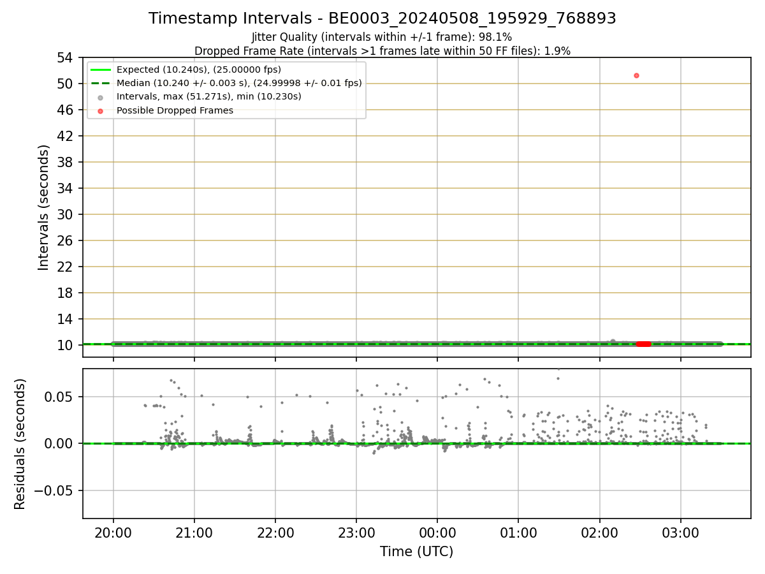
Task: Click the solid green line sample in the legend
Action: coord(101,70)
